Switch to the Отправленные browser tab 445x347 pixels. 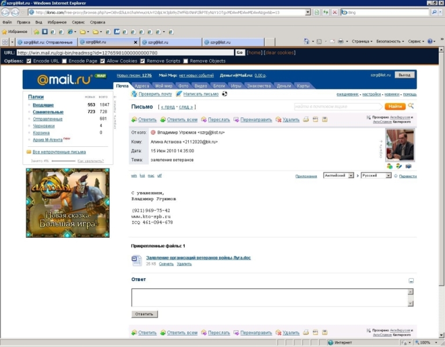[x=46, y=42]
